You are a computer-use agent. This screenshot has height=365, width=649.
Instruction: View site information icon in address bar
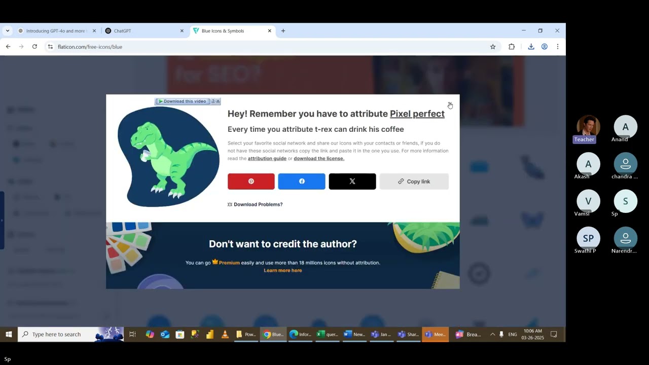[x=50, y=47]
